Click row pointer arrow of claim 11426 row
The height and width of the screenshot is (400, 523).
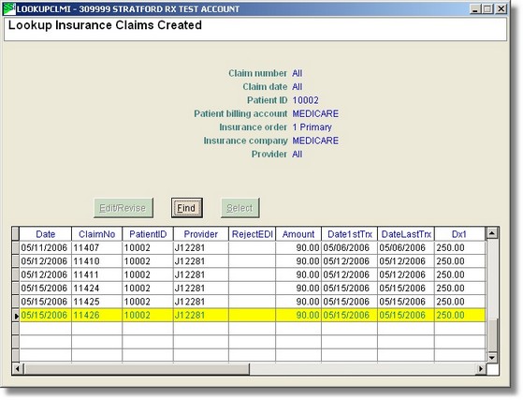coord(16,315)
